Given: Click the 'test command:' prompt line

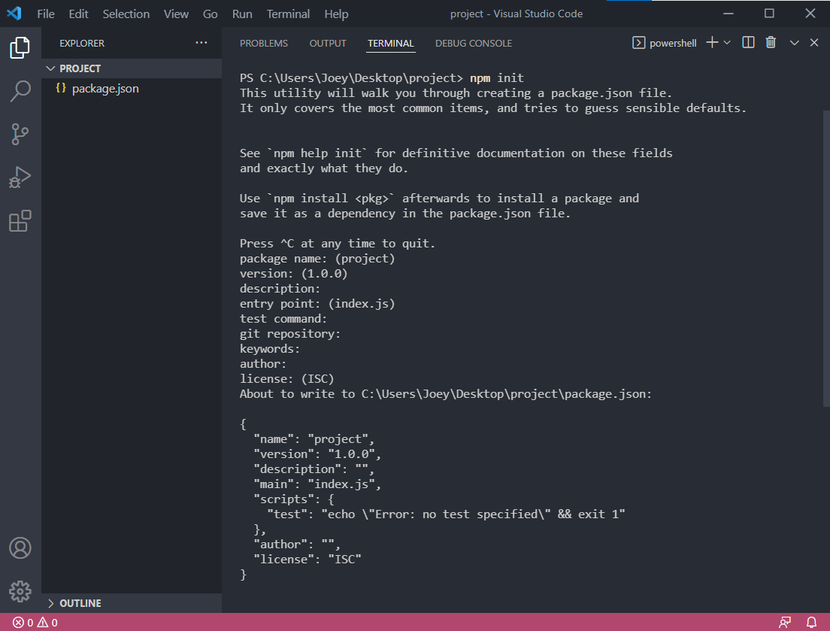Looking at the screenshot, I should [283, 318].
